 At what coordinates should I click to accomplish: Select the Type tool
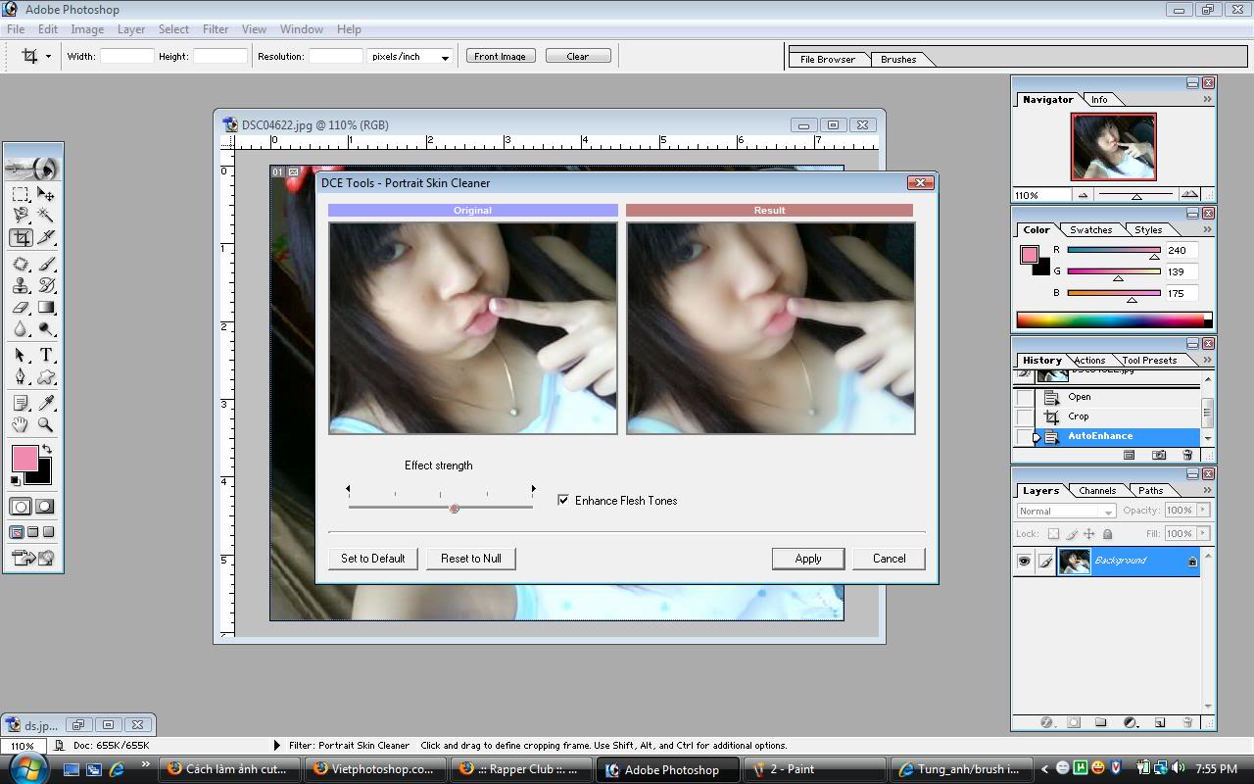45,355
